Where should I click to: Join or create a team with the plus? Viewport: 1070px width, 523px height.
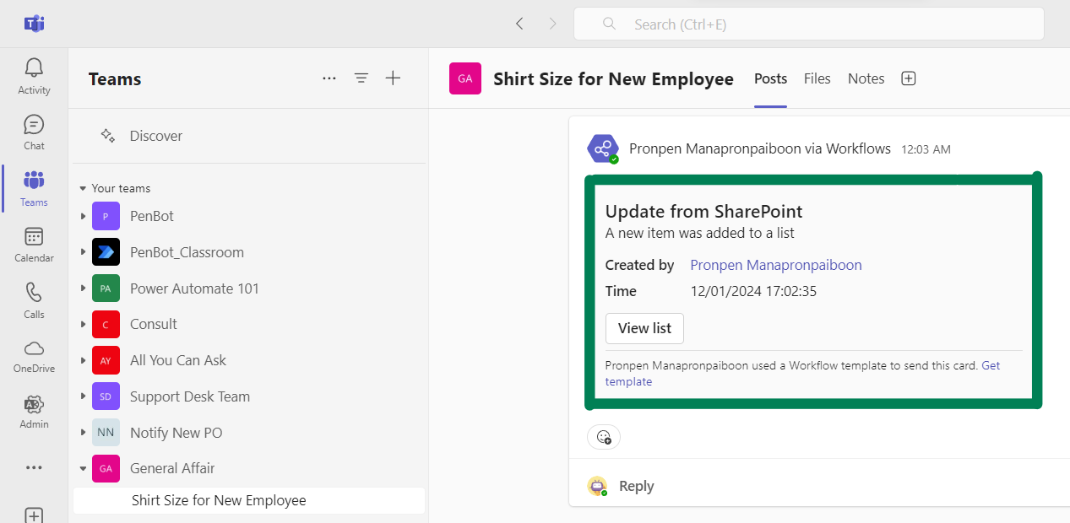click(393, 78)
